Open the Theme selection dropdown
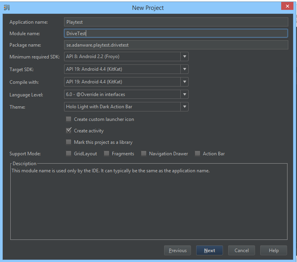The height and width of the screenshot is (262, 297). [184, 107]
